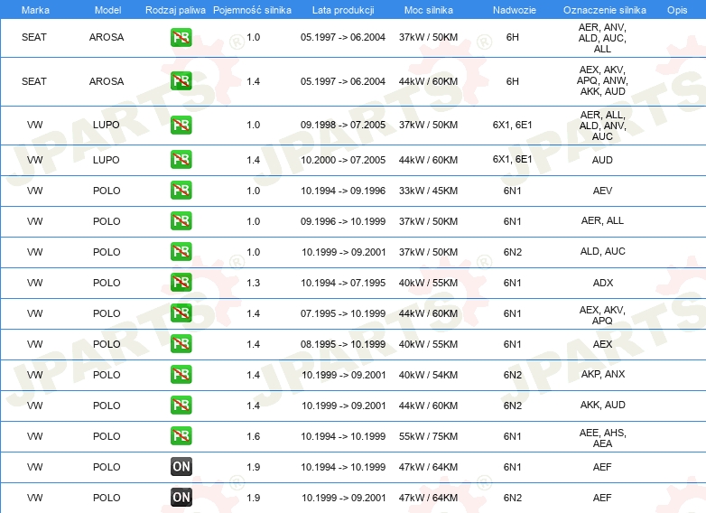Viewport: 706px width, 513px height.
Task: Click the ON diesel icon in the POLO 6N1 AEF row
Action: pyautogui.click(x=181, y=467)
